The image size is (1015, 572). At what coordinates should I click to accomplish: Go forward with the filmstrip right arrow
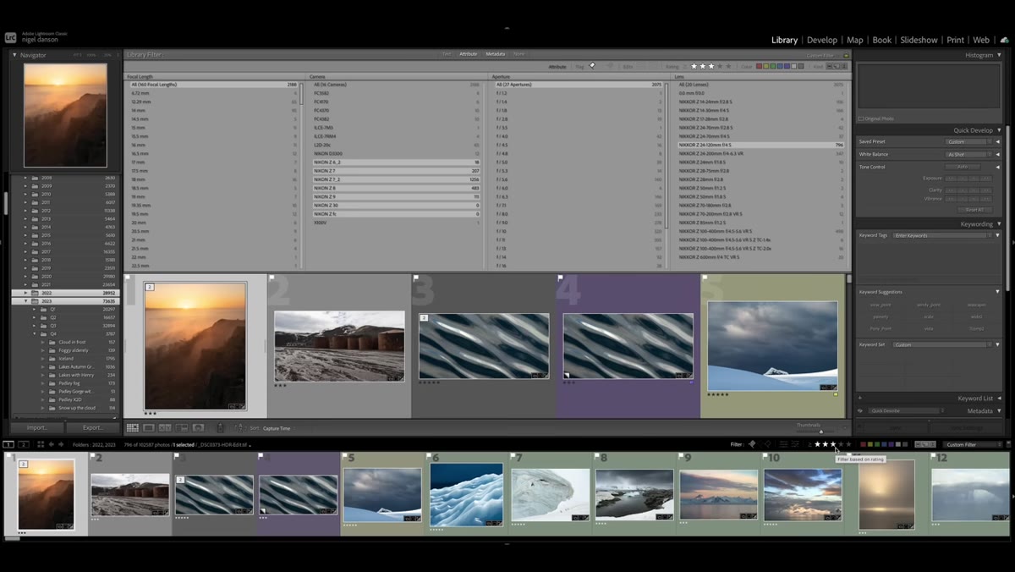(61, 444)
